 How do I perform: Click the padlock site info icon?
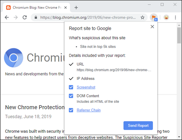click(x=36, y=18)
